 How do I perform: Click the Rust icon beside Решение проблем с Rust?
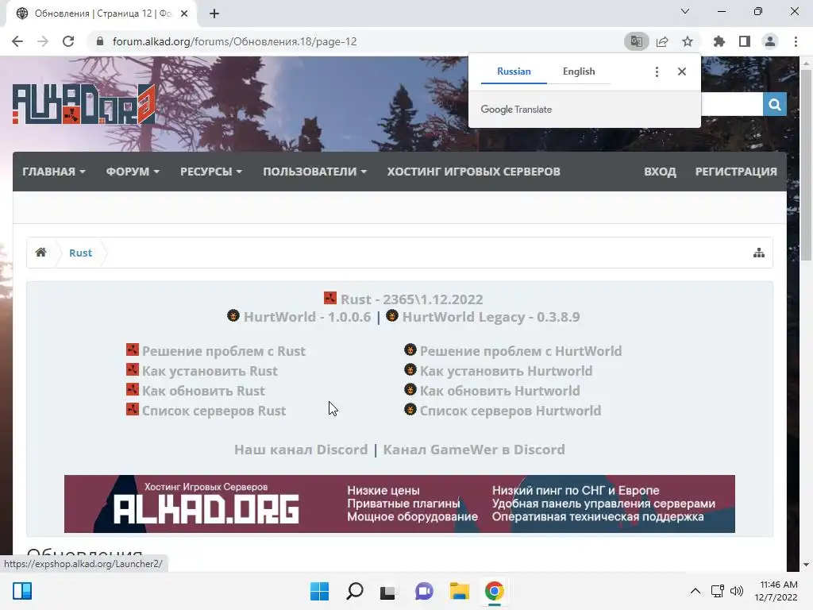coord(133,349)
